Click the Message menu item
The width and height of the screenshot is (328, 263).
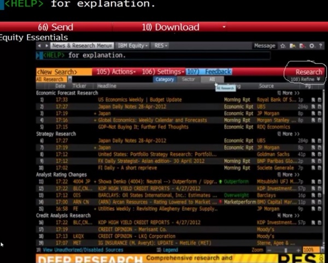tap(265, 46)
